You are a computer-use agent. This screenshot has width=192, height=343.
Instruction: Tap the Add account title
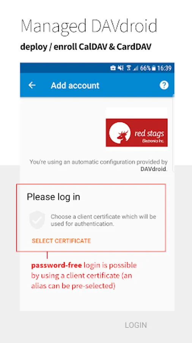point(75,85)
